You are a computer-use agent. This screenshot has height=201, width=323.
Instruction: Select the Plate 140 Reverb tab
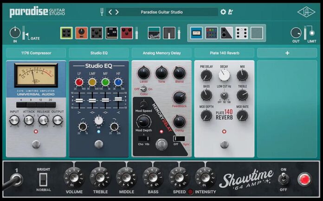pos(225,53)
